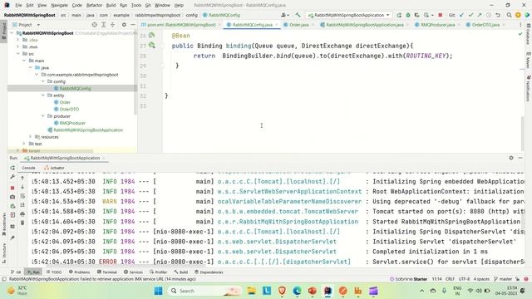This screenshot has height=299, width=532.
Task: Open the run configuration dropdown
Action: (349, 15)
